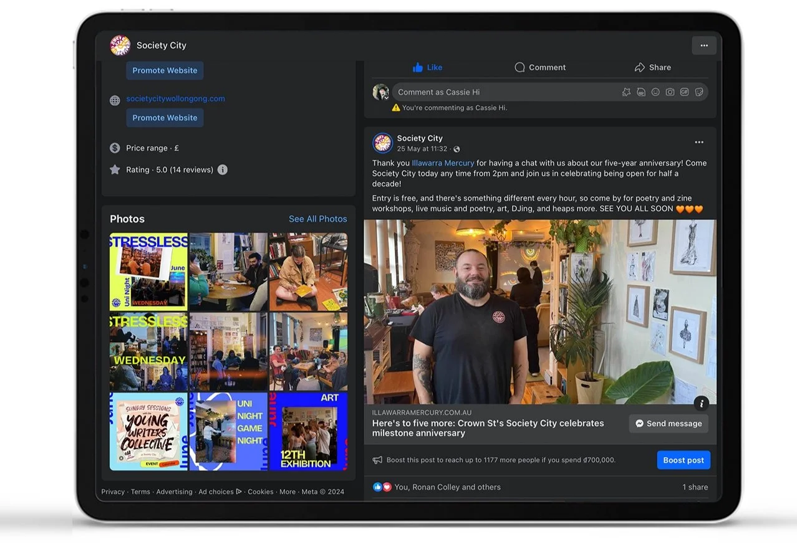797x557 pixels.
Task: Click the Advertising footer link
Action: click(174, 492)
